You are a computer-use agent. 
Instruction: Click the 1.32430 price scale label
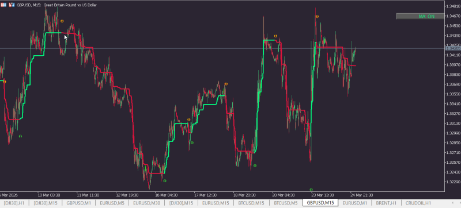453,172
